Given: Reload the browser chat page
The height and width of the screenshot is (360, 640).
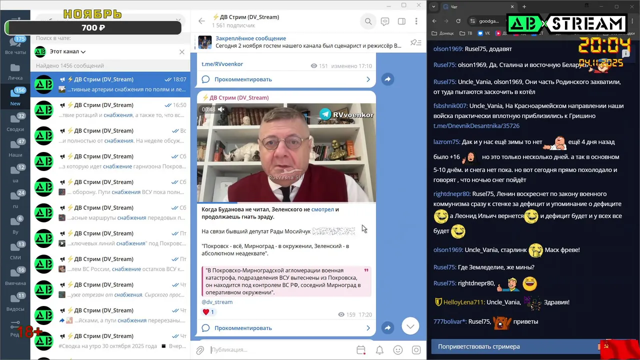Looking at the screenshot, I should click(x=458, y=21).
